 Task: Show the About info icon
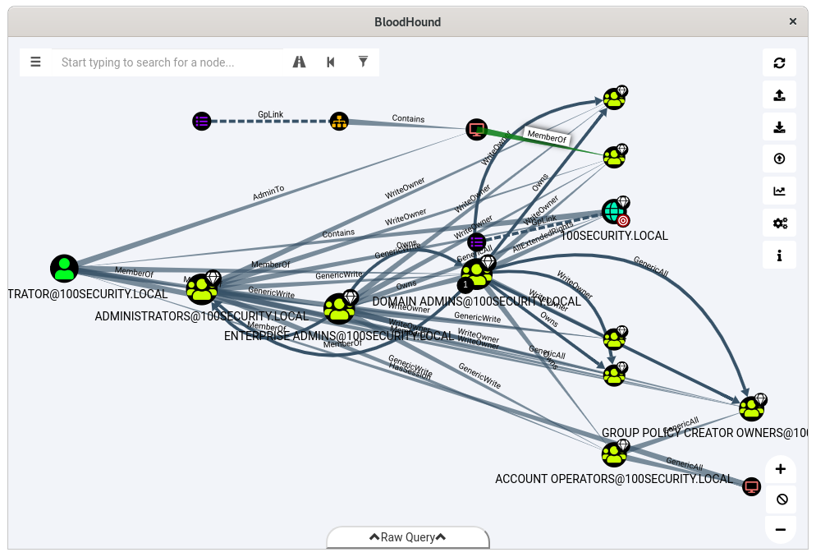pyautogui.click(x=779, y=255)
